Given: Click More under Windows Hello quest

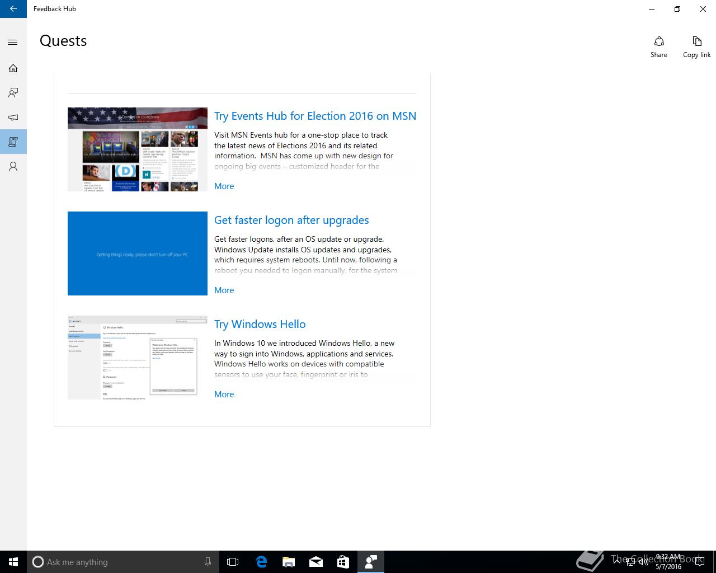Looking at the screenshot, I should [224, 394].
